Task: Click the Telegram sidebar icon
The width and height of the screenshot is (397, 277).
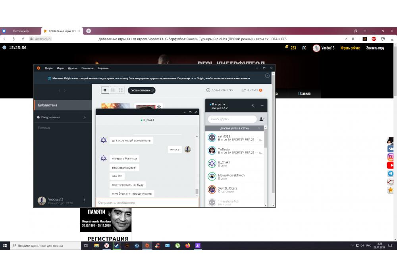Action: pyautogui.click(x=391, y=174)
